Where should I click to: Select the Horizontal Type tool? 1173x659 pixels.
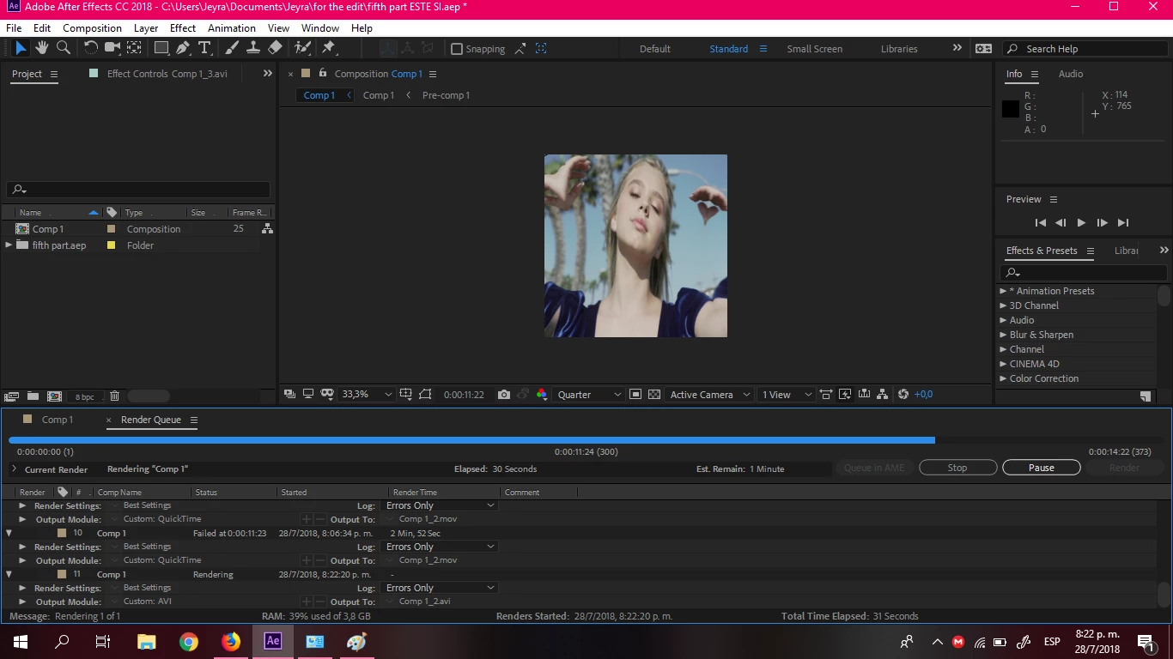204,48
